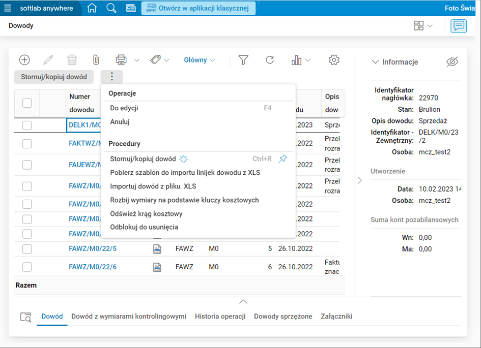Switch to the Dowód tab
The width and height of the screenshot is (481, 348).
tap(52, 317)
